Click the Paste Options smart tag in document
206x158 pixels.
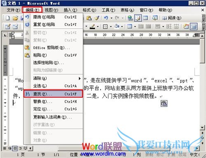coord(164,103)
